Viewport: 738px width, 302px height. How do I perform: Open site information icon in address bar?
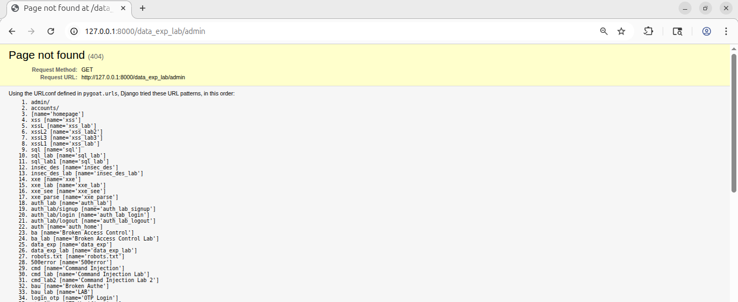pyautogui.click(x=75, y=31)
